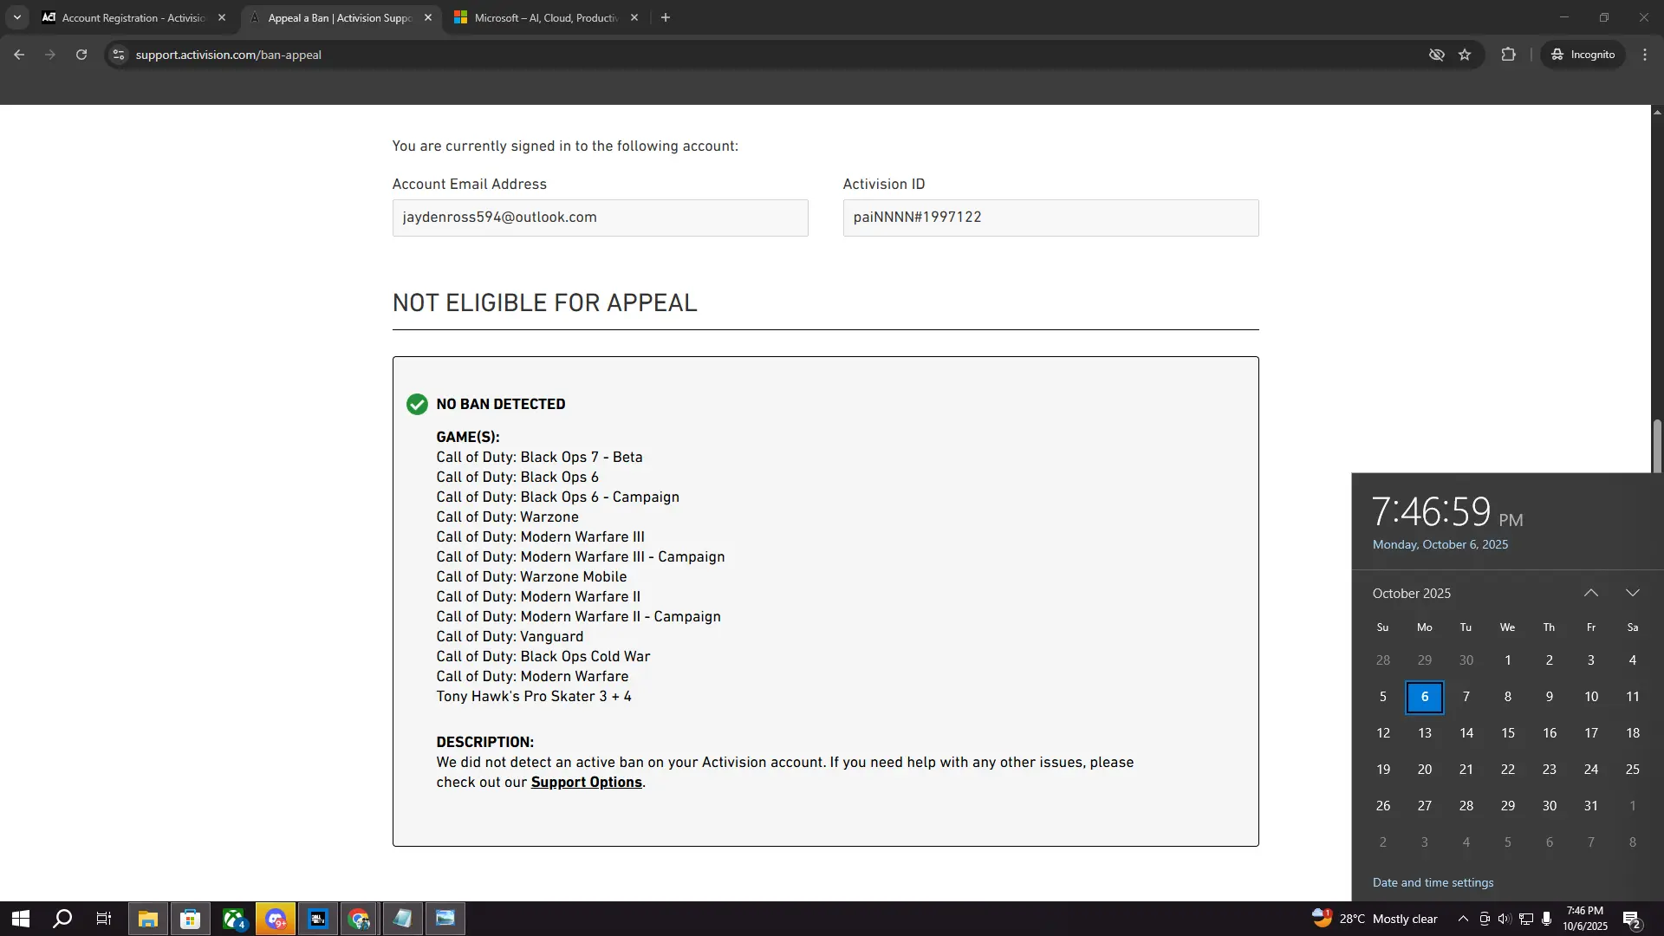Click the Windows Start button
This screenshot has height=936, width=1664.
click(x=21, y=919)
